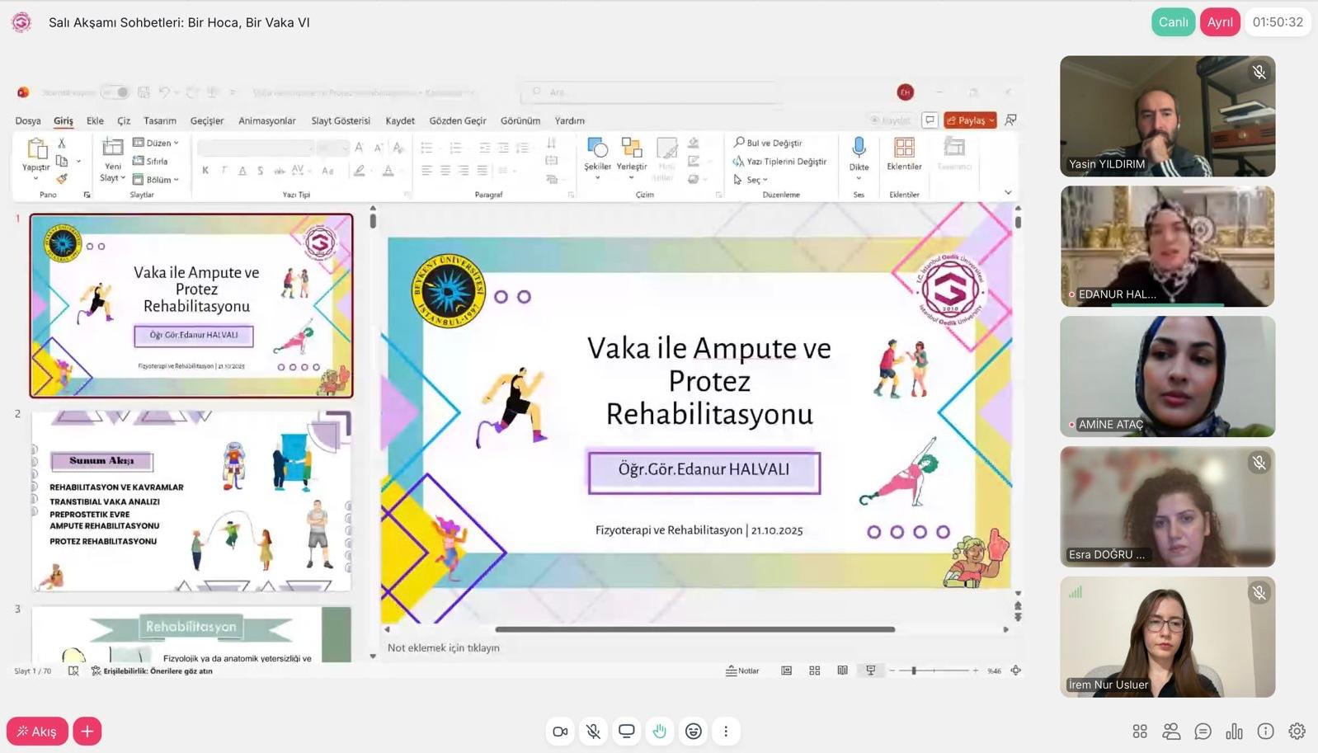The height and width of the screenshot is (753, 1318).
Task: Open the polls chart icon
Action: point(1234,732)
